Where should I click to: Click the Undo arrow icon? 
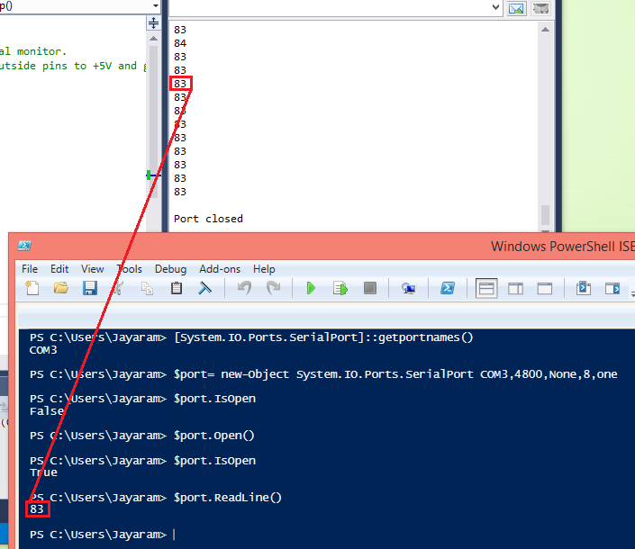(244, 288)
